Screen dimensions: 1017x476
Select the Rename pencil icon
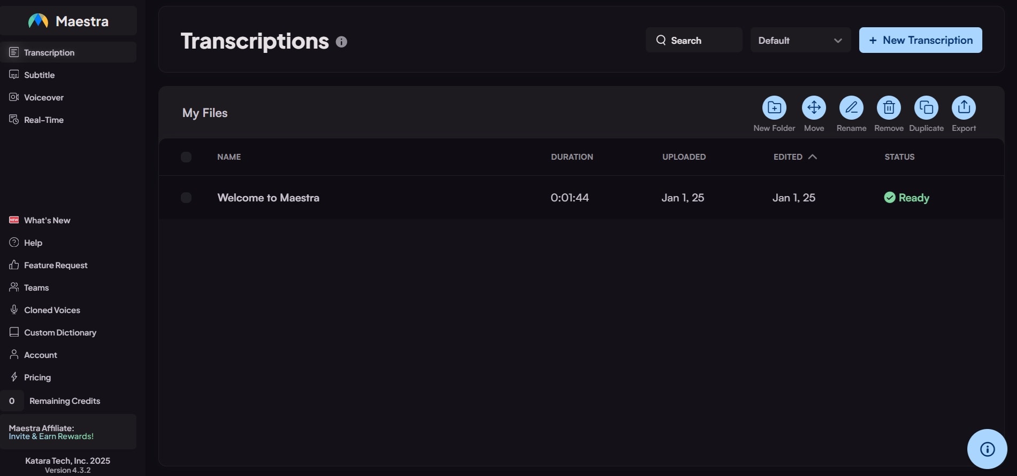click(851, 107)
